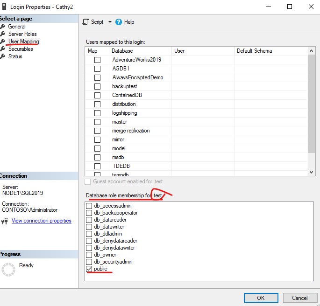Select the AdventureWorks2019 database name

pyautogui.click(x=137, y=60)
